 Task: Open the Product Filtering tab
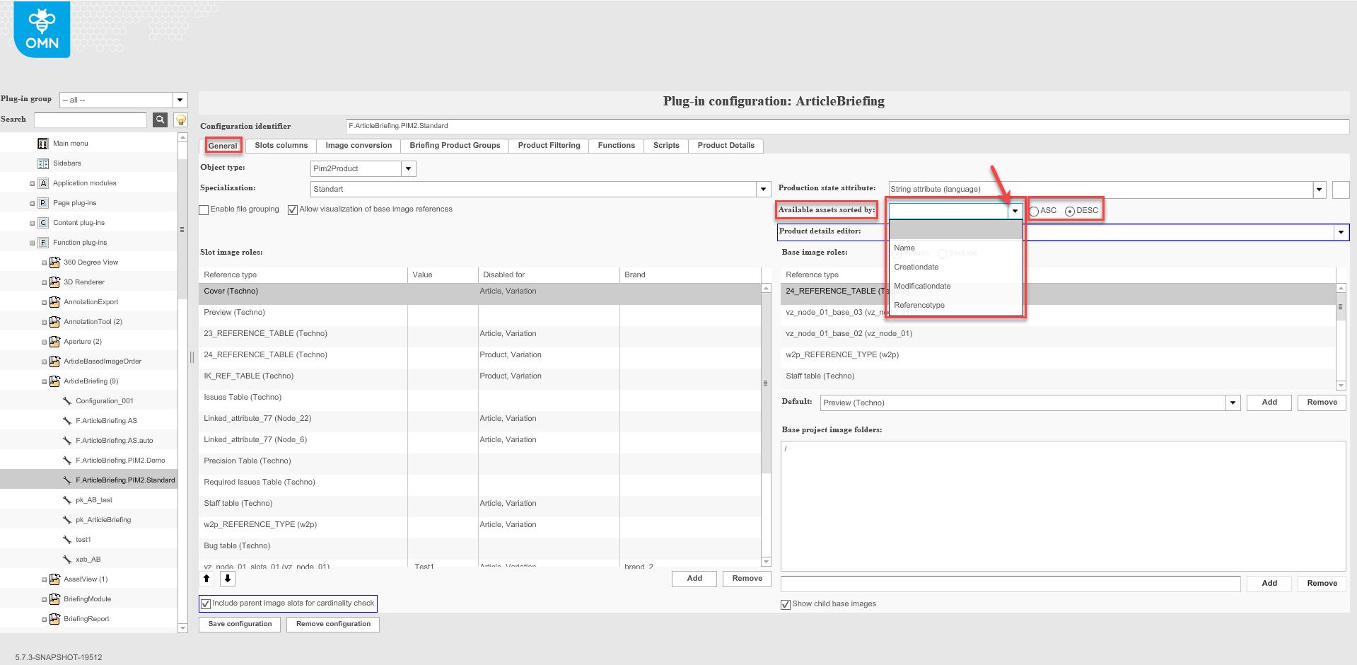click(x=548, y=145)
